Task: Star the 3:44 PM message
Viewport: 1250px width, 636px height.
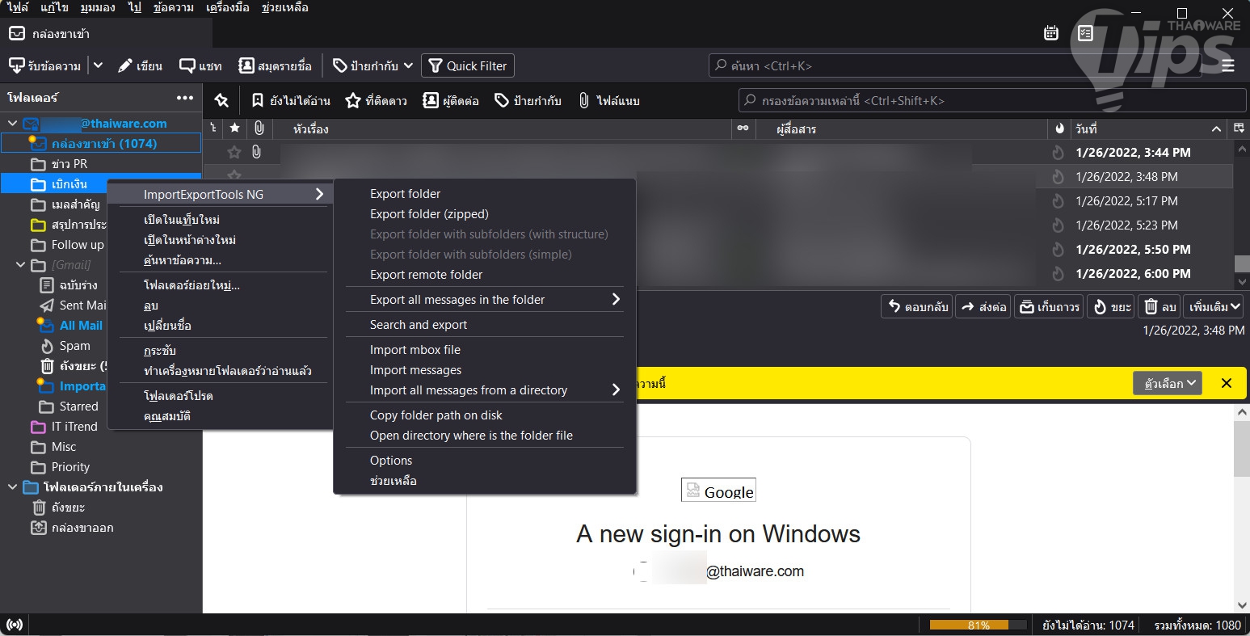Action: click(234, 152)
